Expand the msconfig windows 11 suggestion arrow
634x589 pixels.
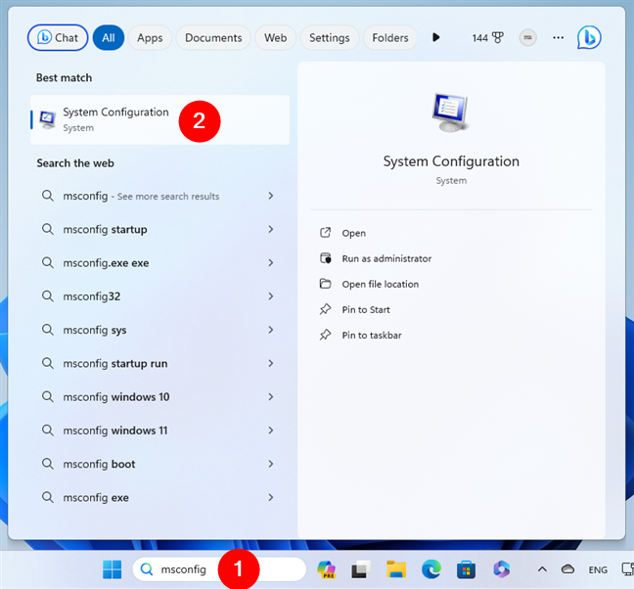coord(270,430)
